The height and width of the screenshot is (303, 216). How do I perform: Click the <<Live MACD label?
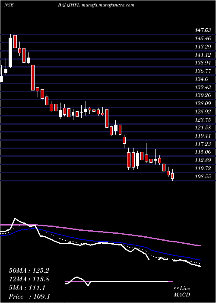pyautogui.click(x=182, y=292)
